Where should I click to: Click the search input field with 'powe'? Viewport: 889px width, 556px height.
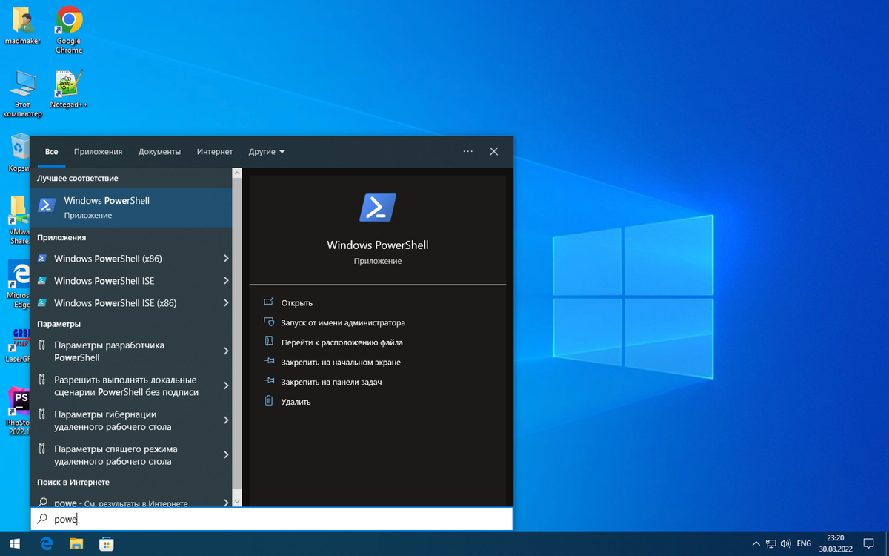[x=271, y=519]
